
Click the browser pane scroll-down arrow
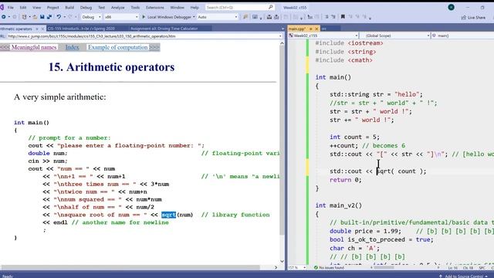click(x=282, y=261)
